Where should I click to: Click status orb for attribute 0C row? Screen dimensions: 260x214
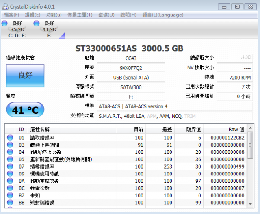(x=10, y=188)
